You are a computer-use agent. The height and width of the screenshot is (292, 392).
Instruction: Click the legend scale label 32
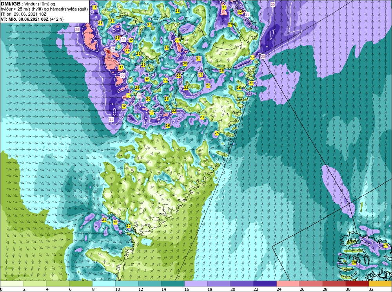coord(371,289)
